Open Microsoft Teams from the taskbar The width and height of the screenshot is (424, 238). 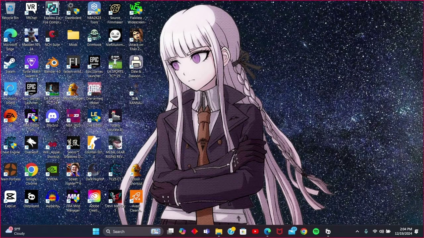(207, 231)
